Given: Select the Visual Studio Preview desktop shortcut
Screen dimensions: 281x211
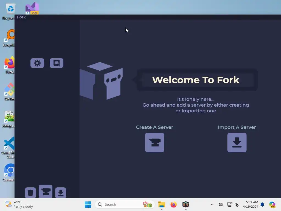Looking at the screenshot, I should click(x=32, y=9).
